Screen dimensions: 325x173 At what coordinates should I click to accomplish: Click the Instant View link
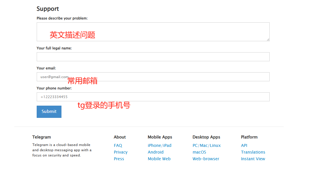click(x=253, y=159)
